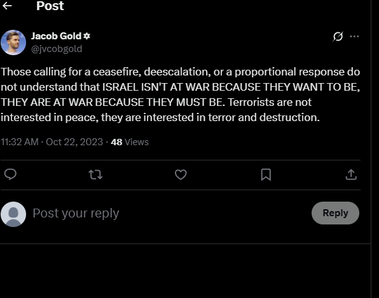379x298 pixels.
Task: Repost this post with the retweet icon
Action: pos(95,174)
